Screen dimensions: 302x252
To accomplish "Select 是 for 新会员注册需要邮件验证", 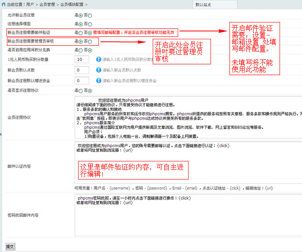I will pyautogui.click(x=81, y=33).
